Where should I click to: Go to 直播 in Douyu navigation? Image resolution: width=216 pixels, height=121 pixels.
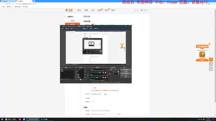pyautogui.click(x=86, y=10)
